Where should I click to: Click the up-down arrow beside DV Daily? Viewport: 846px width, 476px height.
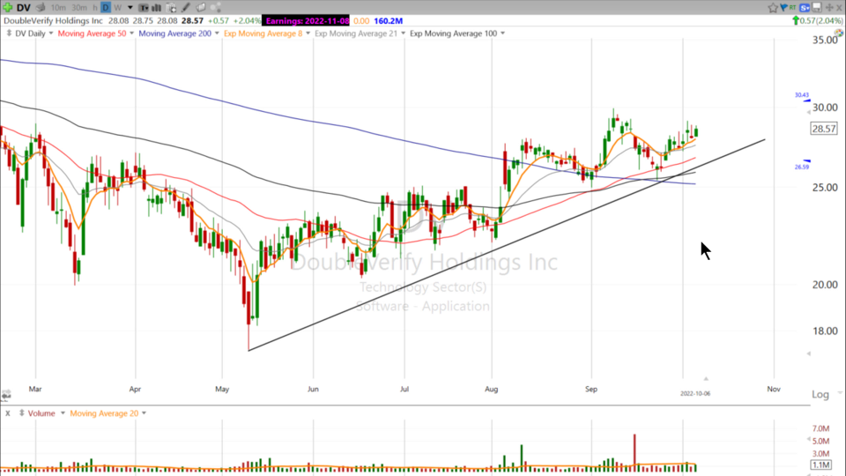tap(9, 33)
